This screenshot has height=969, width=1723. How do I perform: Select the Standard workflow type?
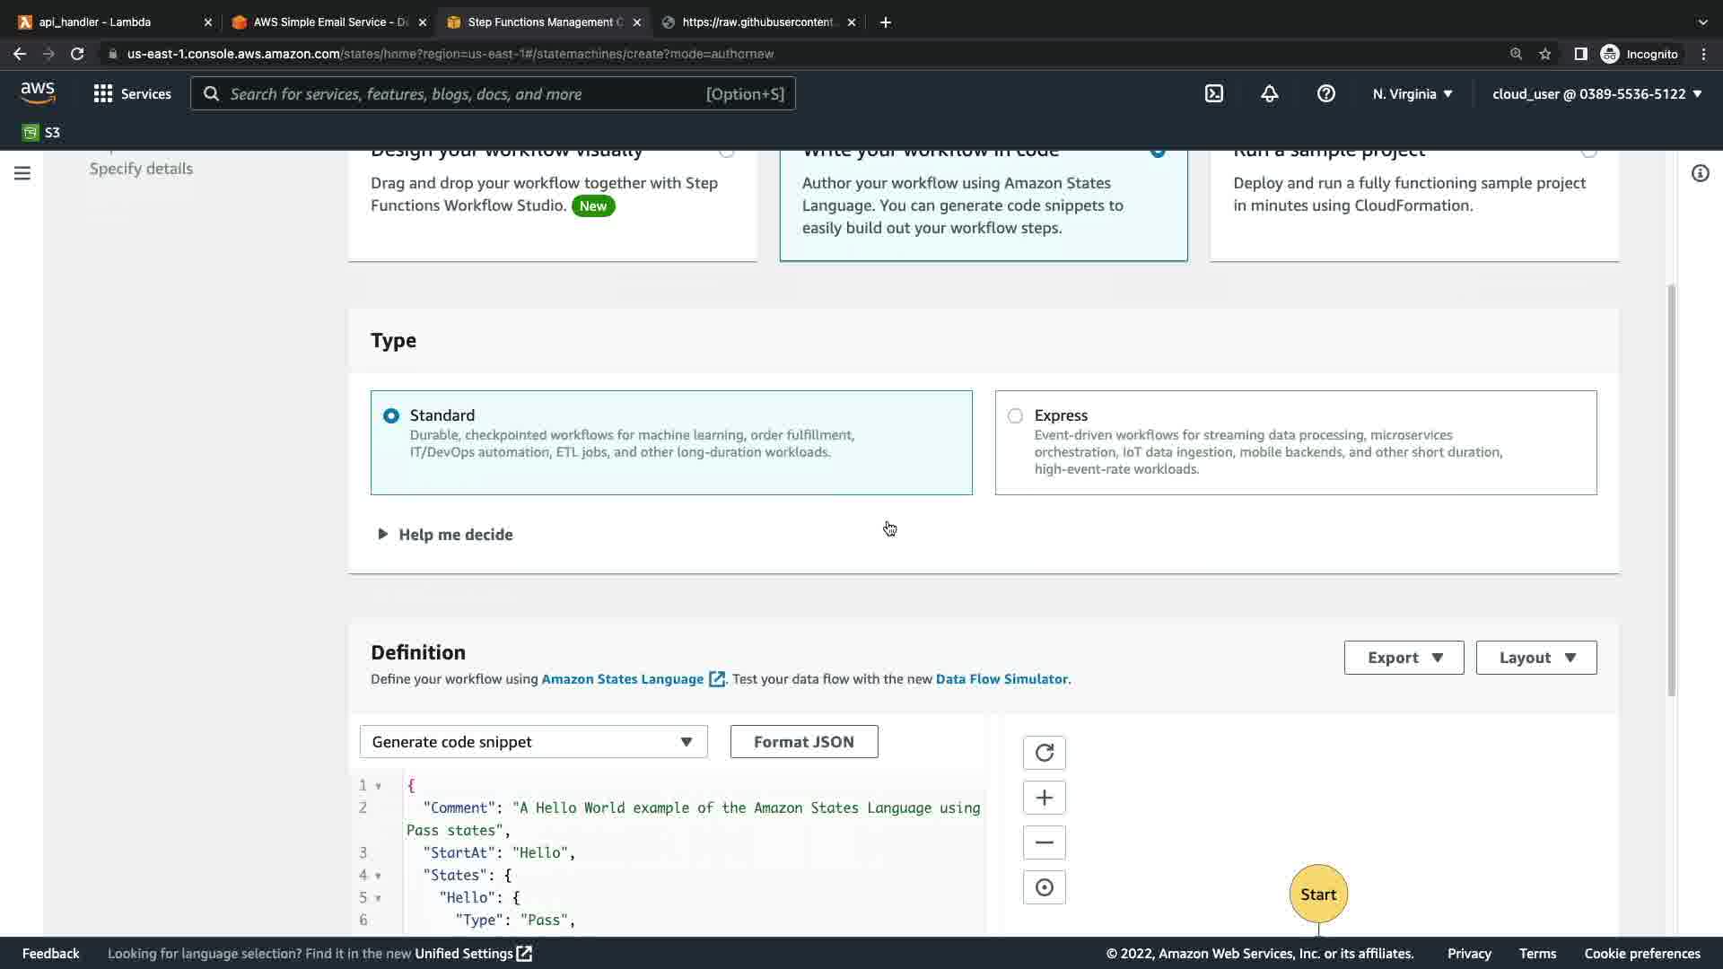coord(391,416)
